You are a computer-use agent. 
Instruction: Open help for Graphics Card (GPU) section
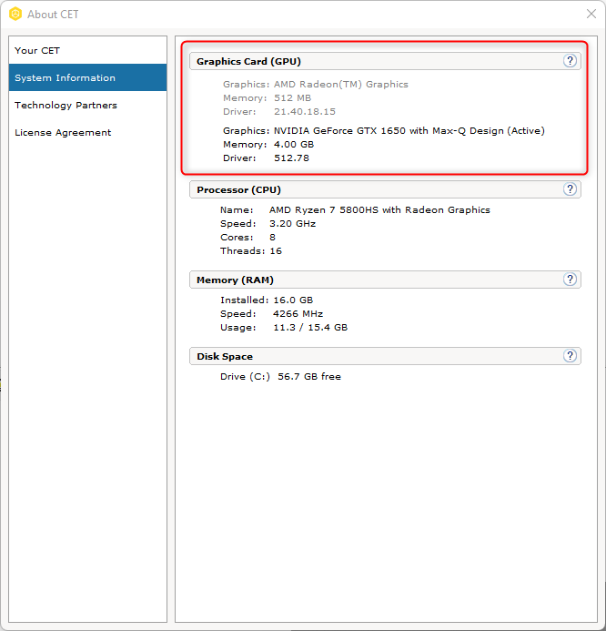click(x=570, y=61)
